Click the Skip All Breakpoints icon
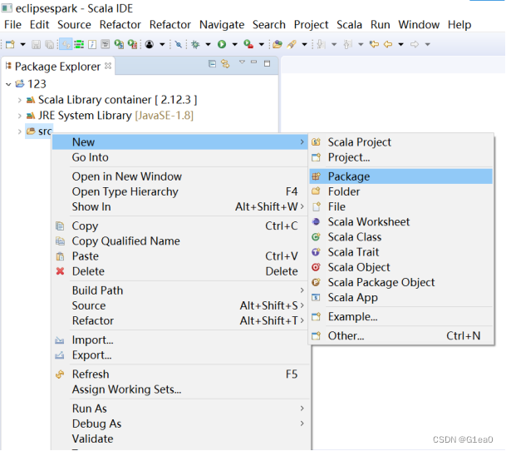The height and width of the screenshot is (451, 506). [178, 44]
